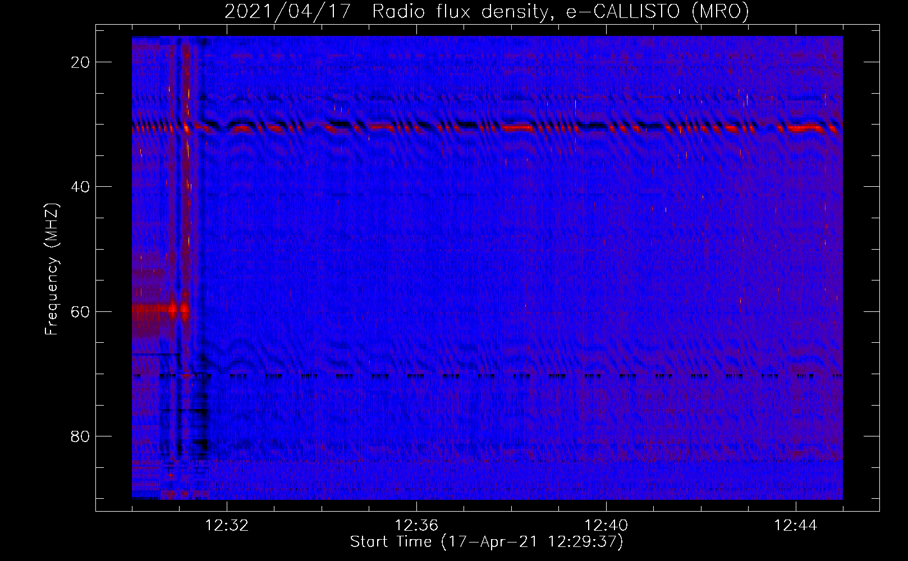Screen dimensions: 908x561
Task: Click the 60 MHz frequency tick label
Action: pyautogui.click(x=80, y=311)
